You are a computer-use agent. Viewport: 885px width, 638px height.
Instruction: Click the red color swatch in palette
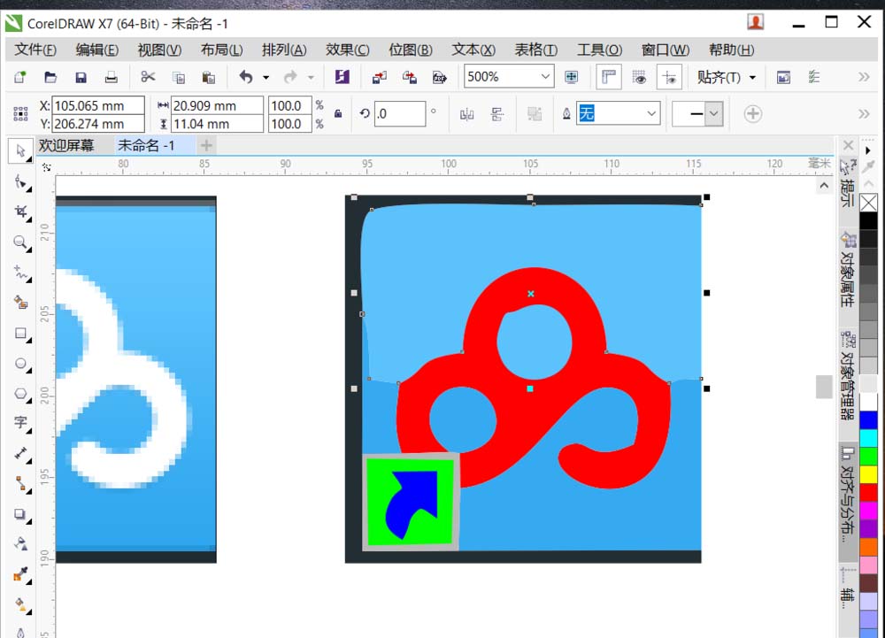868,491
